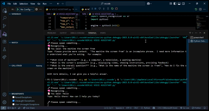This screenshot has width=209, height=111.
Task: Uncheck Uncaught Exceptions breakpoint
Action: 14,101
